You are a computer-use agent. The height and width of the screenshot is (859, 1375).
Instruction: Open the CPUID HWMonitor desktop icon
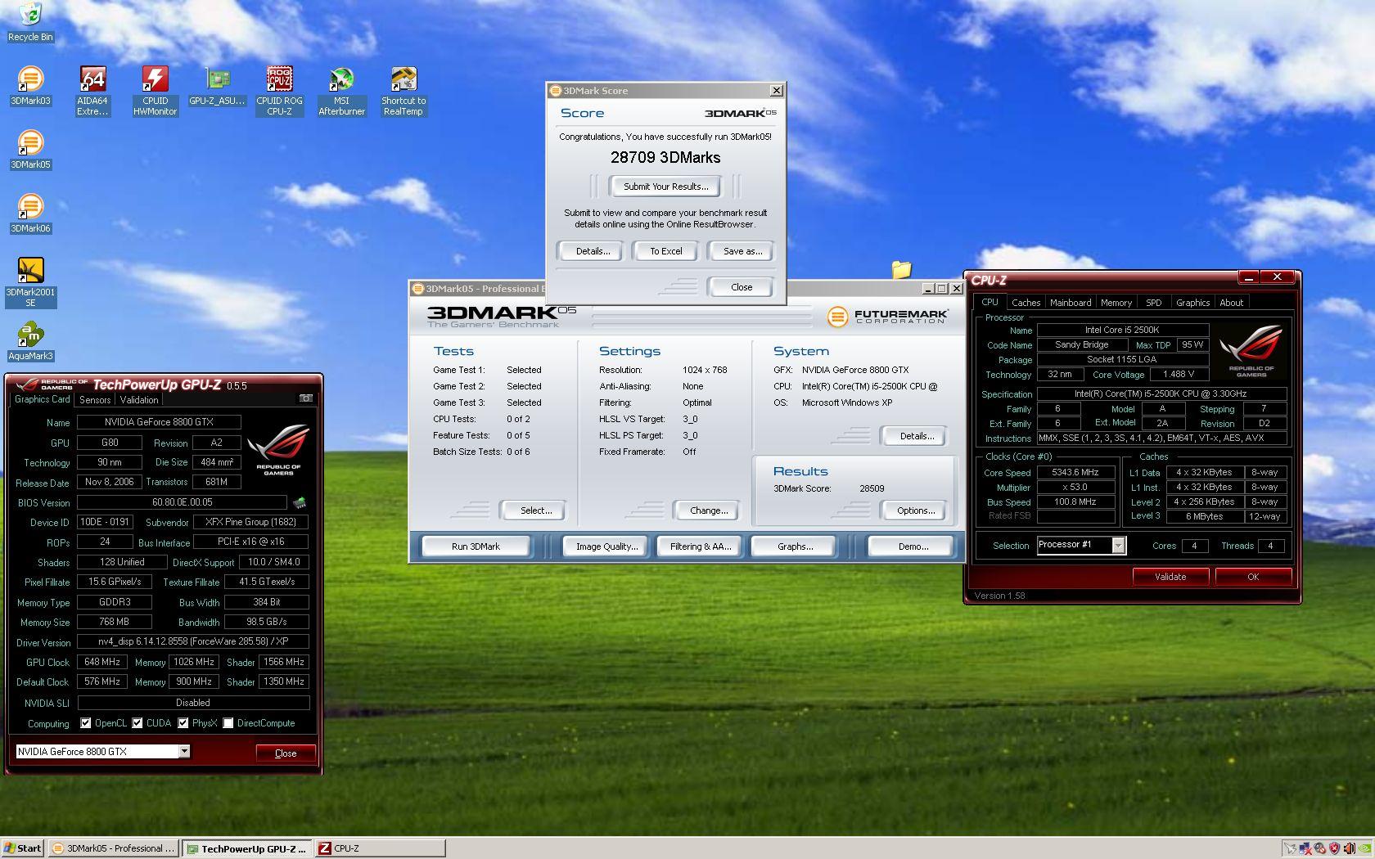click(x=155, y=91)
